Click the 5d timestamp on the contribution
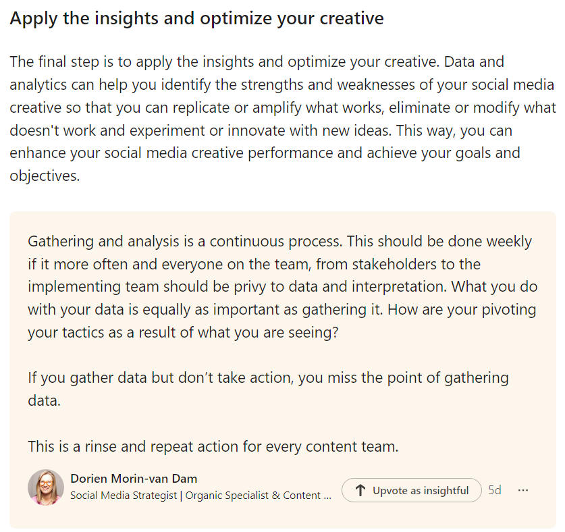This screenshot has width=565, height=532. pos(495,490)
